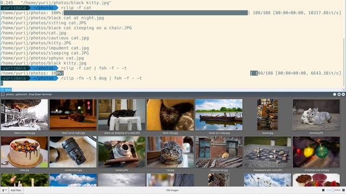Toggle the sidebar icon beside Add Filter
This screenshot has width=346, height=194.
click(4, 190)
